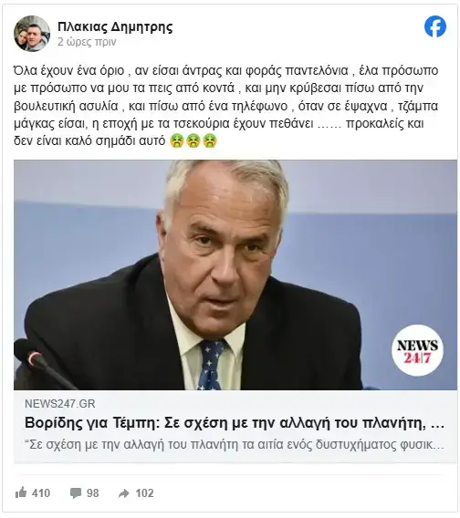Click the second nauseated face emoji
460x518 pixels.
(x=193, y=140)
